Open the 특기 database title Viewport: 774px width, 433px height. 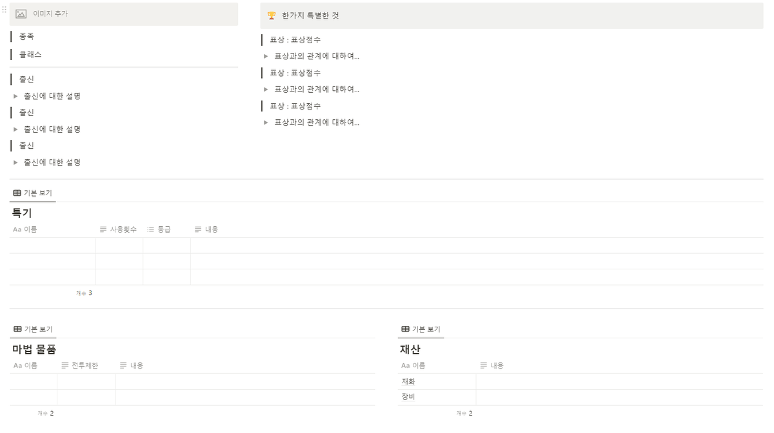coord(22,213)
